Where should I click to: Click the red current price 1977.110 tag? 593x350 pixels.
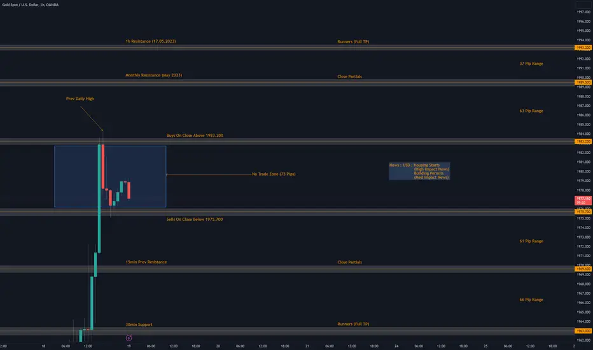coord(583,200)
